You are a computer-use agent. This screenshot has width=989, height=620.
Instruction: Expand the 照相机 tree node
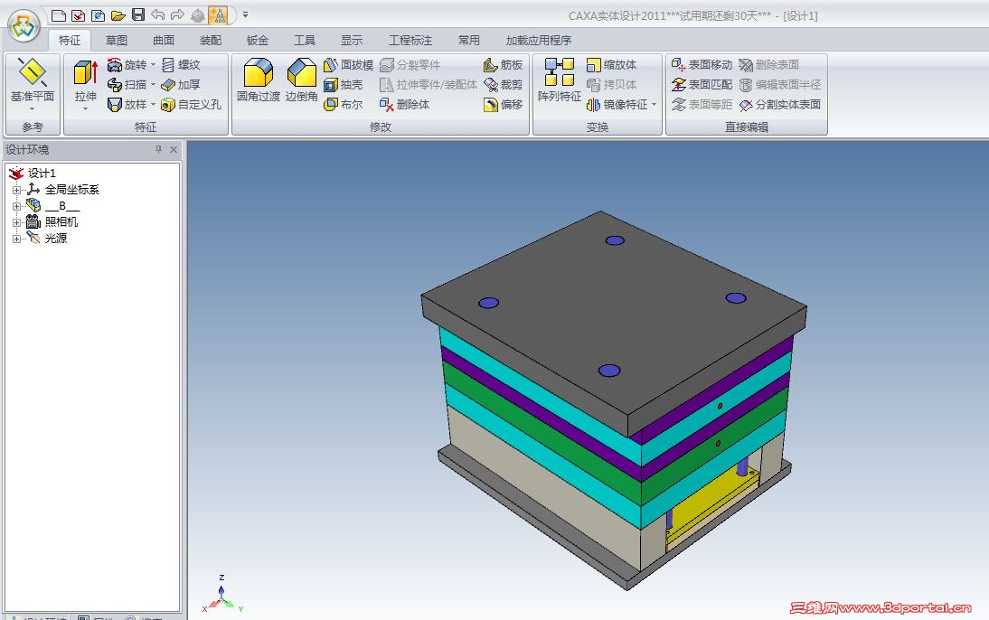pyautogui.click(x=16, y=222)
